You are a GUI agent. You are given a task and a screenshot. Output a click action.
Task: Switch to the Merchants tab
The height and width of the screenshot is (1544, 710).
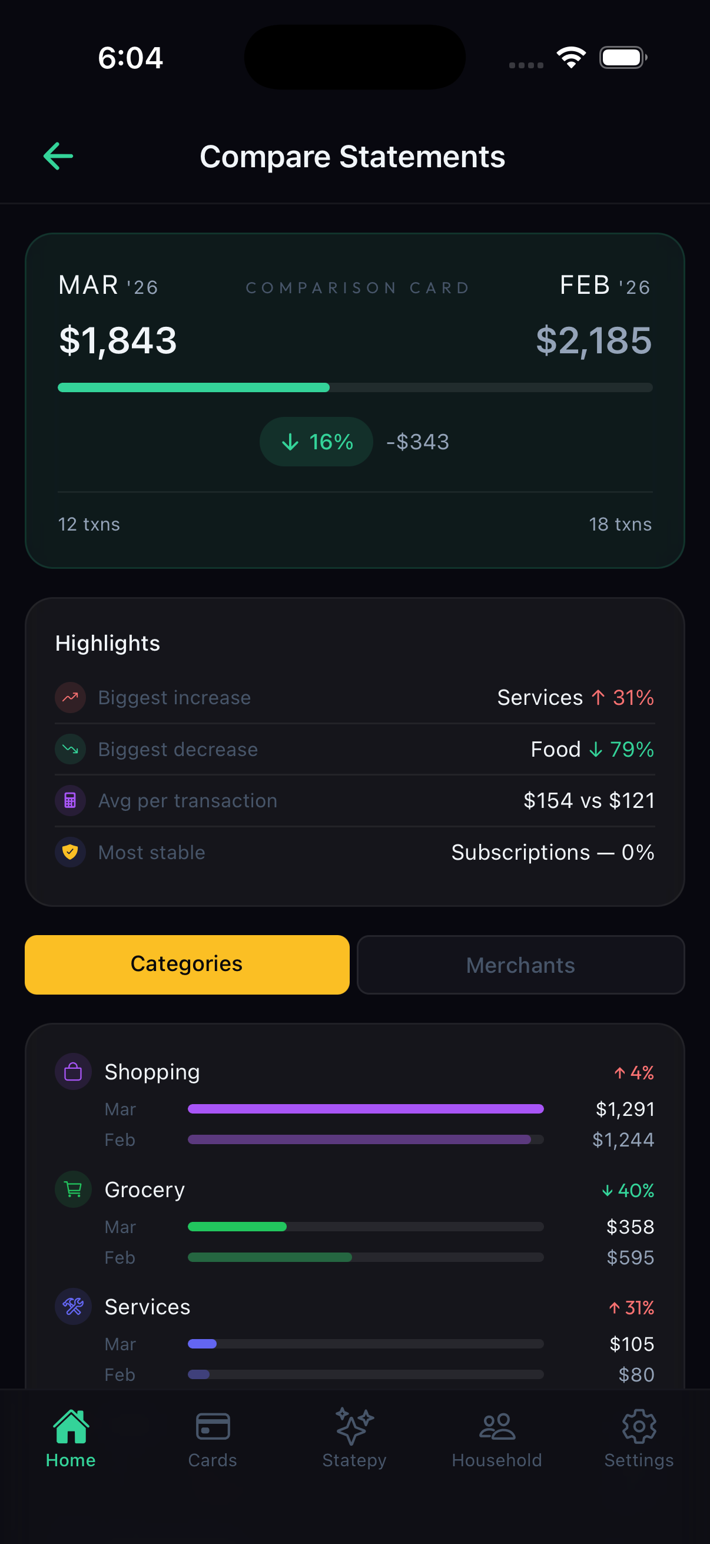pos(520,965)
